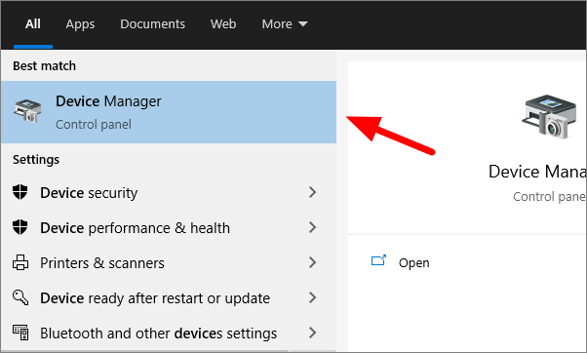Switch to the All tab
Image resolution: width=587 pixels, height=353 pixels.
tap(33, 24)
